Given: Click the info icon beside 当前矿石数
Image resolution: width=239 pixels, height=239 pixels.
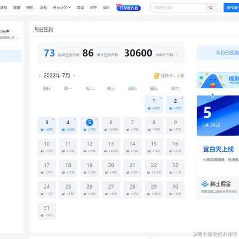Looking at the screenshot, I should coord(176,55).
